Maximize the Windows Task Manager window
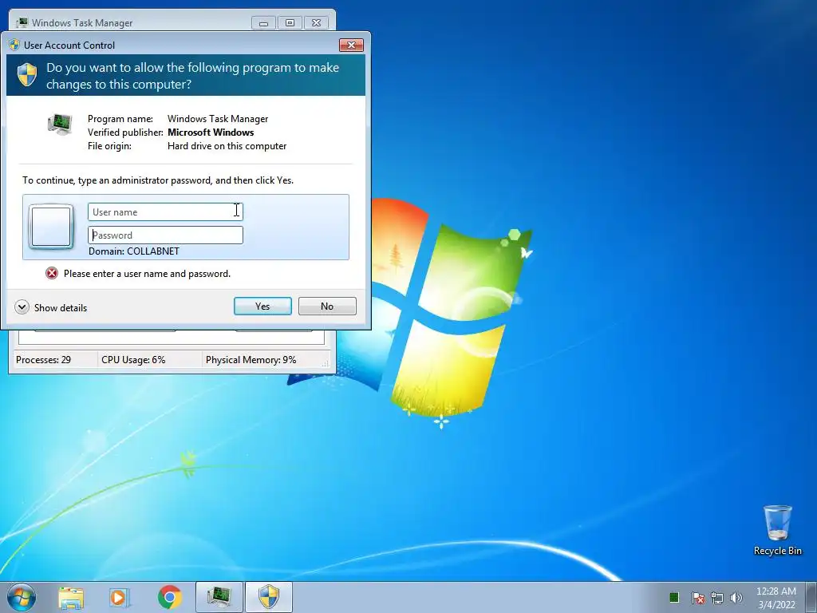Image resolution: width=817 pixels, height=613 pixels. pyautogui.click(x=290, y=23)
